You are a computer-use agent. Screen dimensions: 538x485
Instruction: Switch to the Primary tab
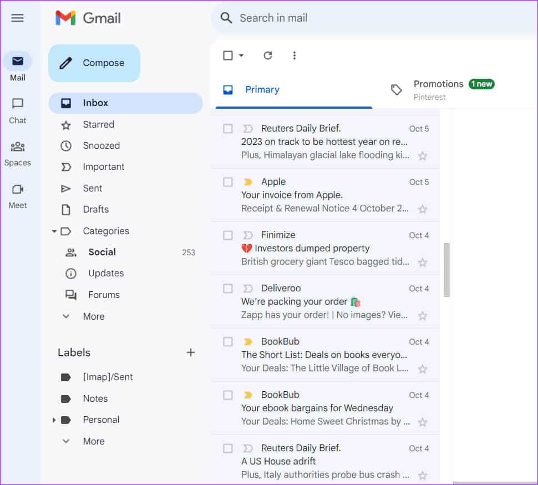[x=293, y=90]
